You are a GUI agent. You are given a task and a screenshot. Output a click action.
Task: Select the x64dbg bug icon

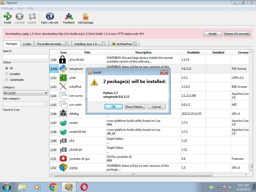[x=63, y=114]
